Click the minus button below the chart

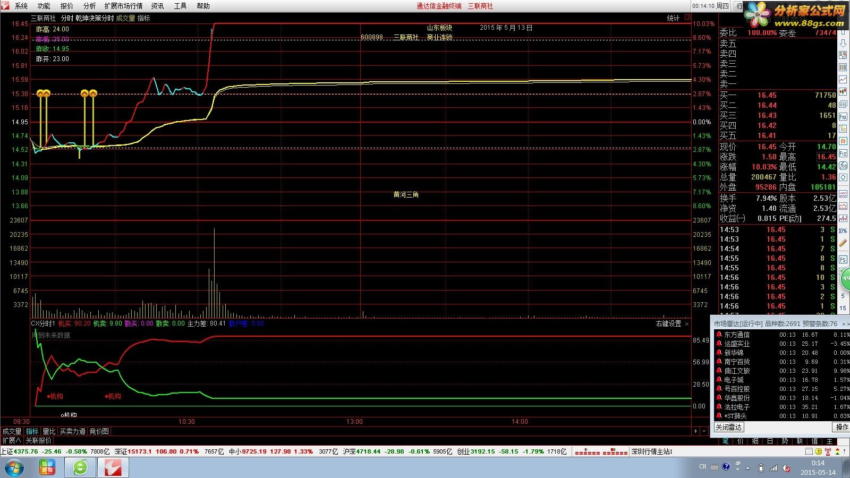704,431
